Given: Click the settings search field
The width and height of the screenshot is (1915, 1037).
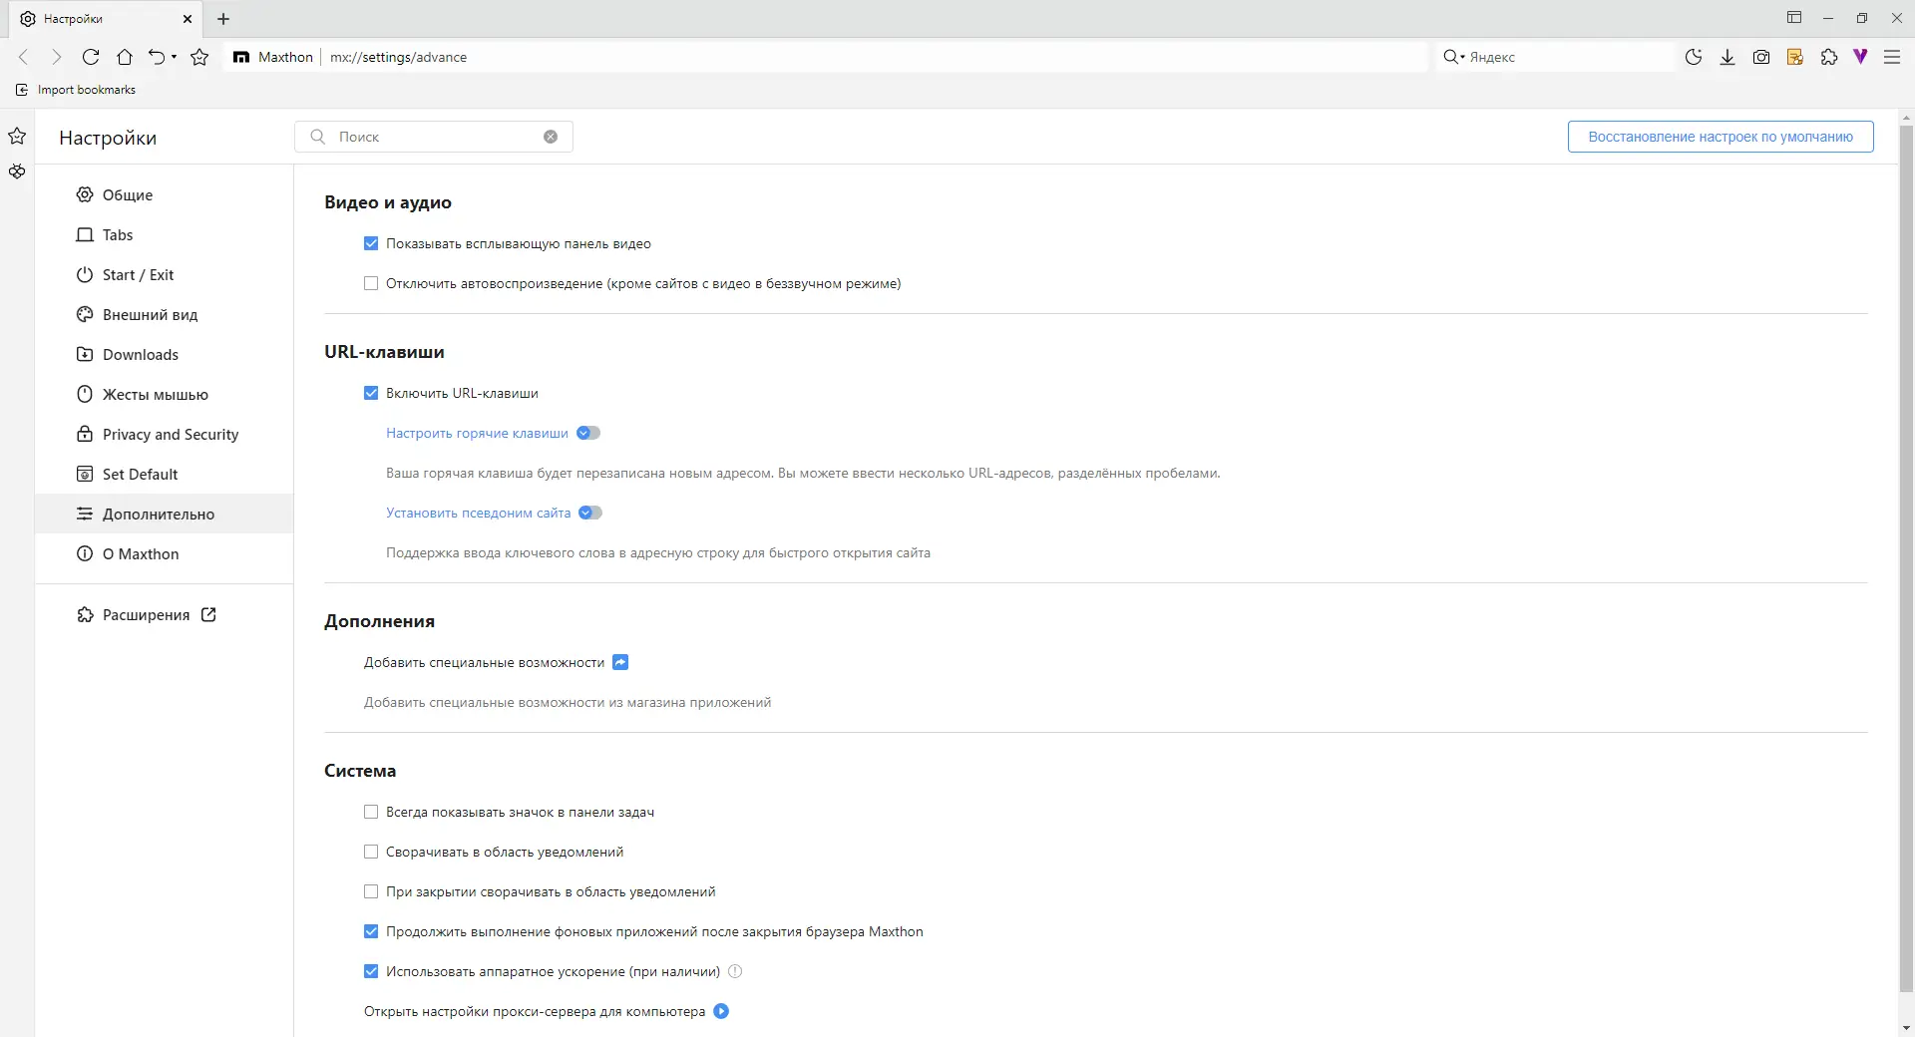Looking at the screenshot, I should [x=434, y=137].
